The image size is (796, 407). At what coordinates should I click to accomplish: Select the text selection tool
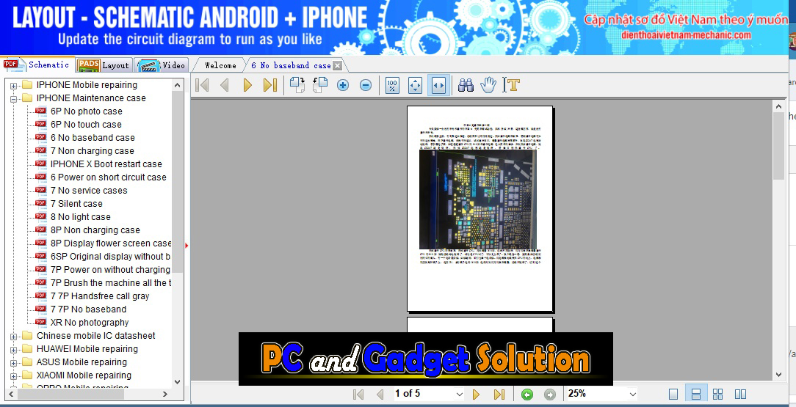512,85
